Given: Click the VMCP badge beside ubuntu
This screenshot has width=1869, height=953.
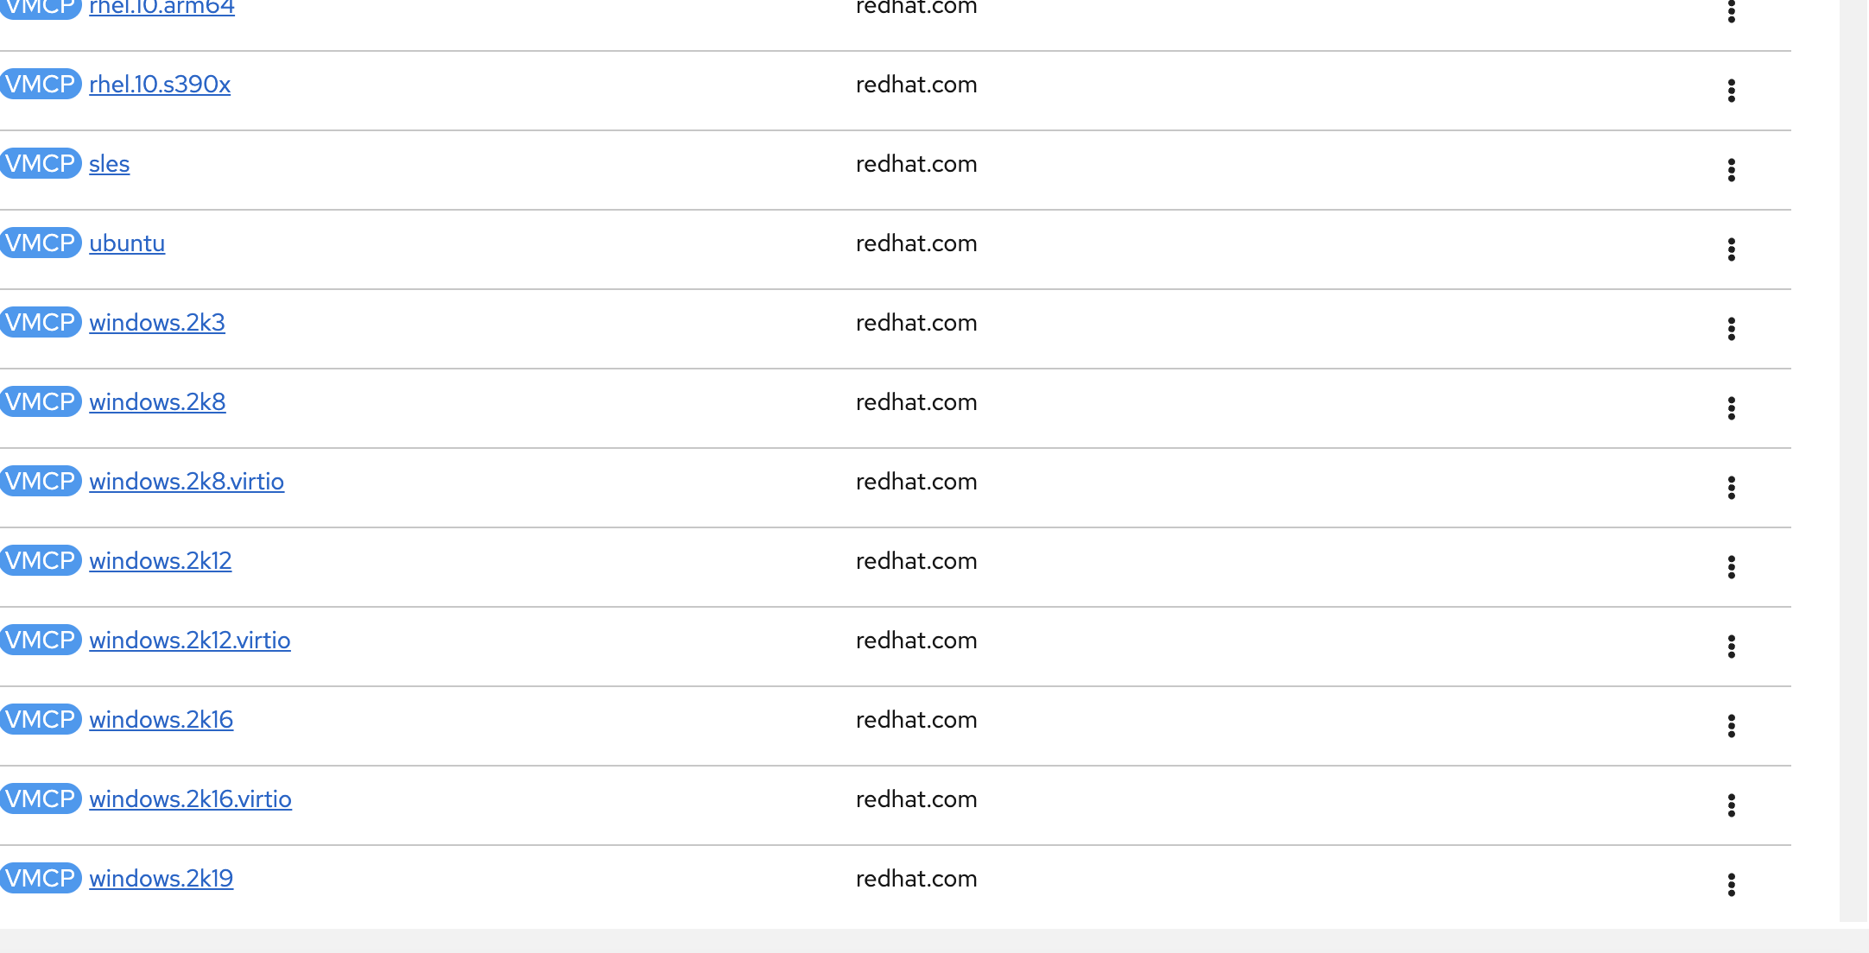Looking at the screenshot, I should 41,243.
